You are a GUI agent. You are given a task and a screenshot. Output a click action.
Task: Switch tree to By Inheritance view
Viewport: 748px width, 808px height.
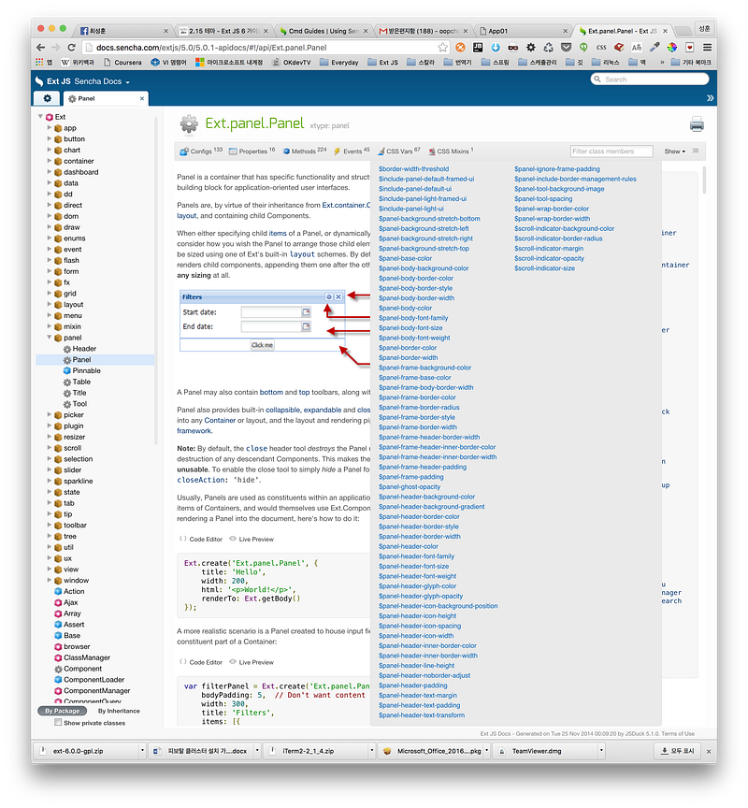[x=119, y=711]
